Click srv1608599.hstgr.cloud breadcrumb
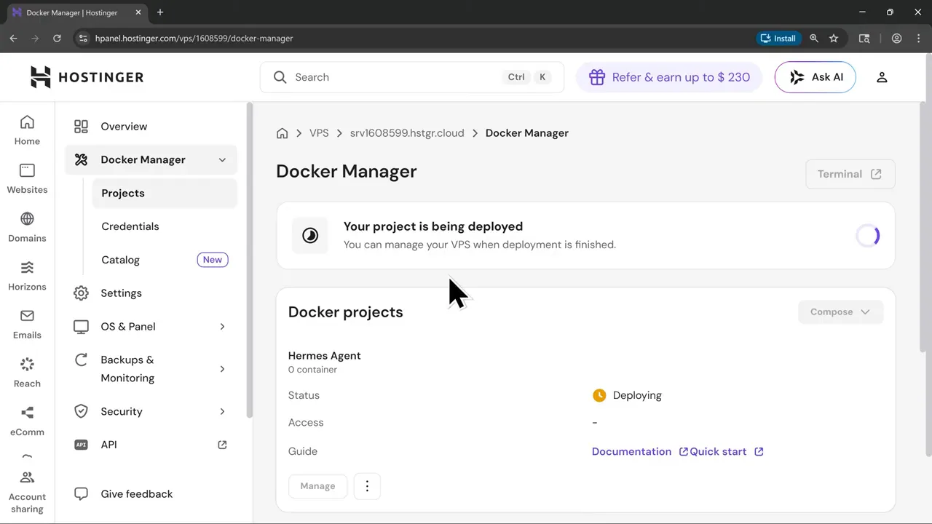Image resolution: width=932 pixels, height=524 pixels. pyautogui.click(x=407, y=133)
